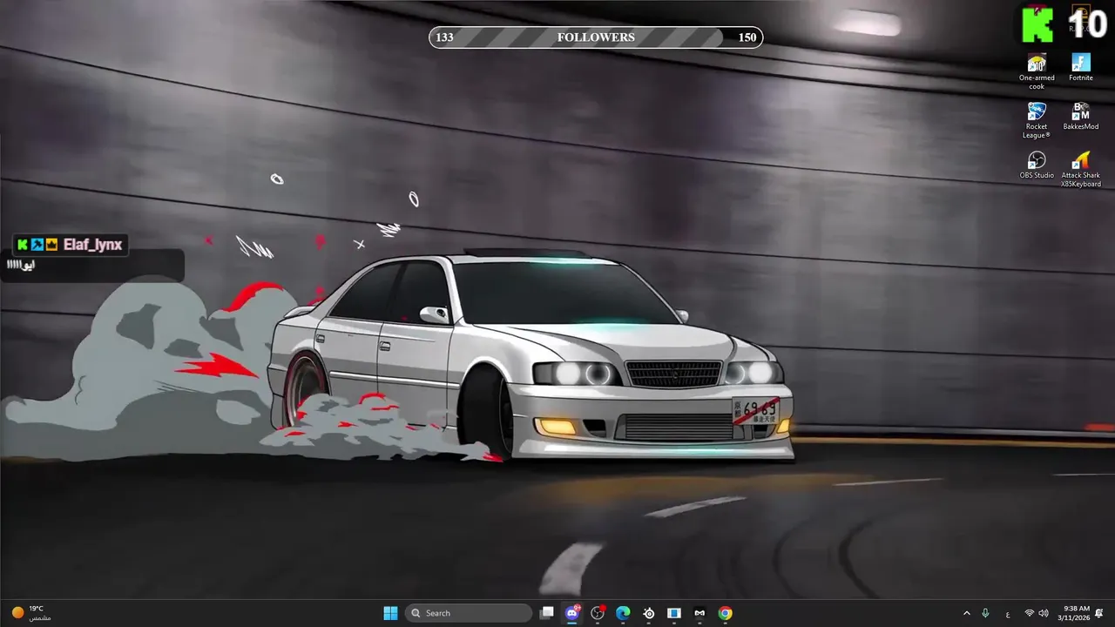Open the BakkesMod desktop shortcut
Screen dimensions: 1115x627
tap(1081, 117)
